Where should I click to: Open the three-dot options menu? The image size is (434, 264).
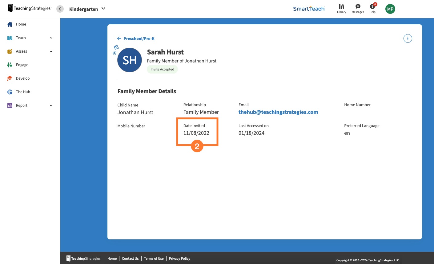pos(408,38)
